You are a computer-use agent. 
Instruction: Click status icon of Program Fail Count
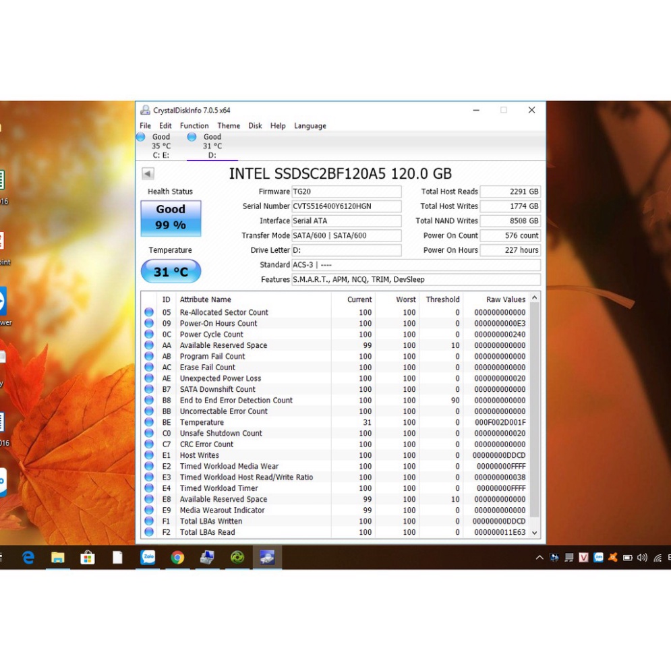click(149, 356)
